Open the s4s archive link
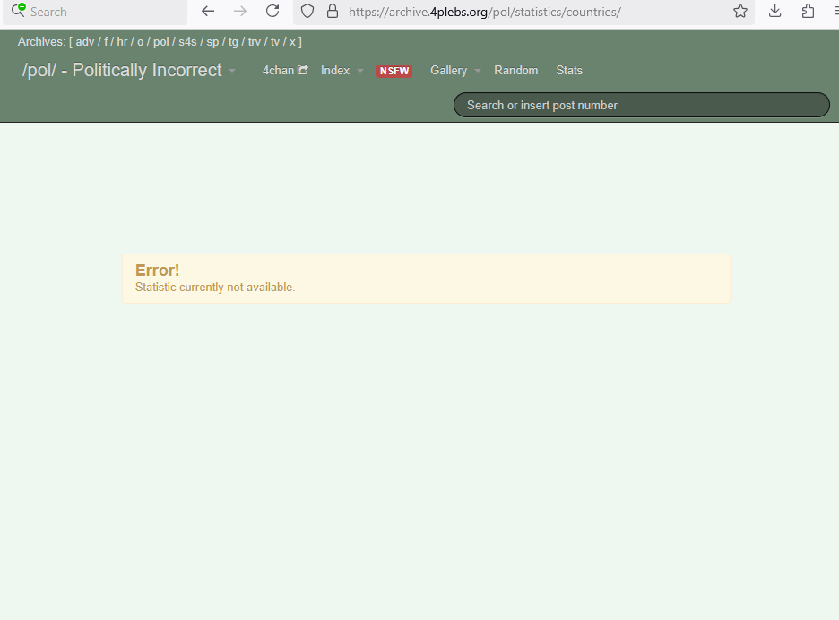The image size is (839, 620). (x=188, y=42)
